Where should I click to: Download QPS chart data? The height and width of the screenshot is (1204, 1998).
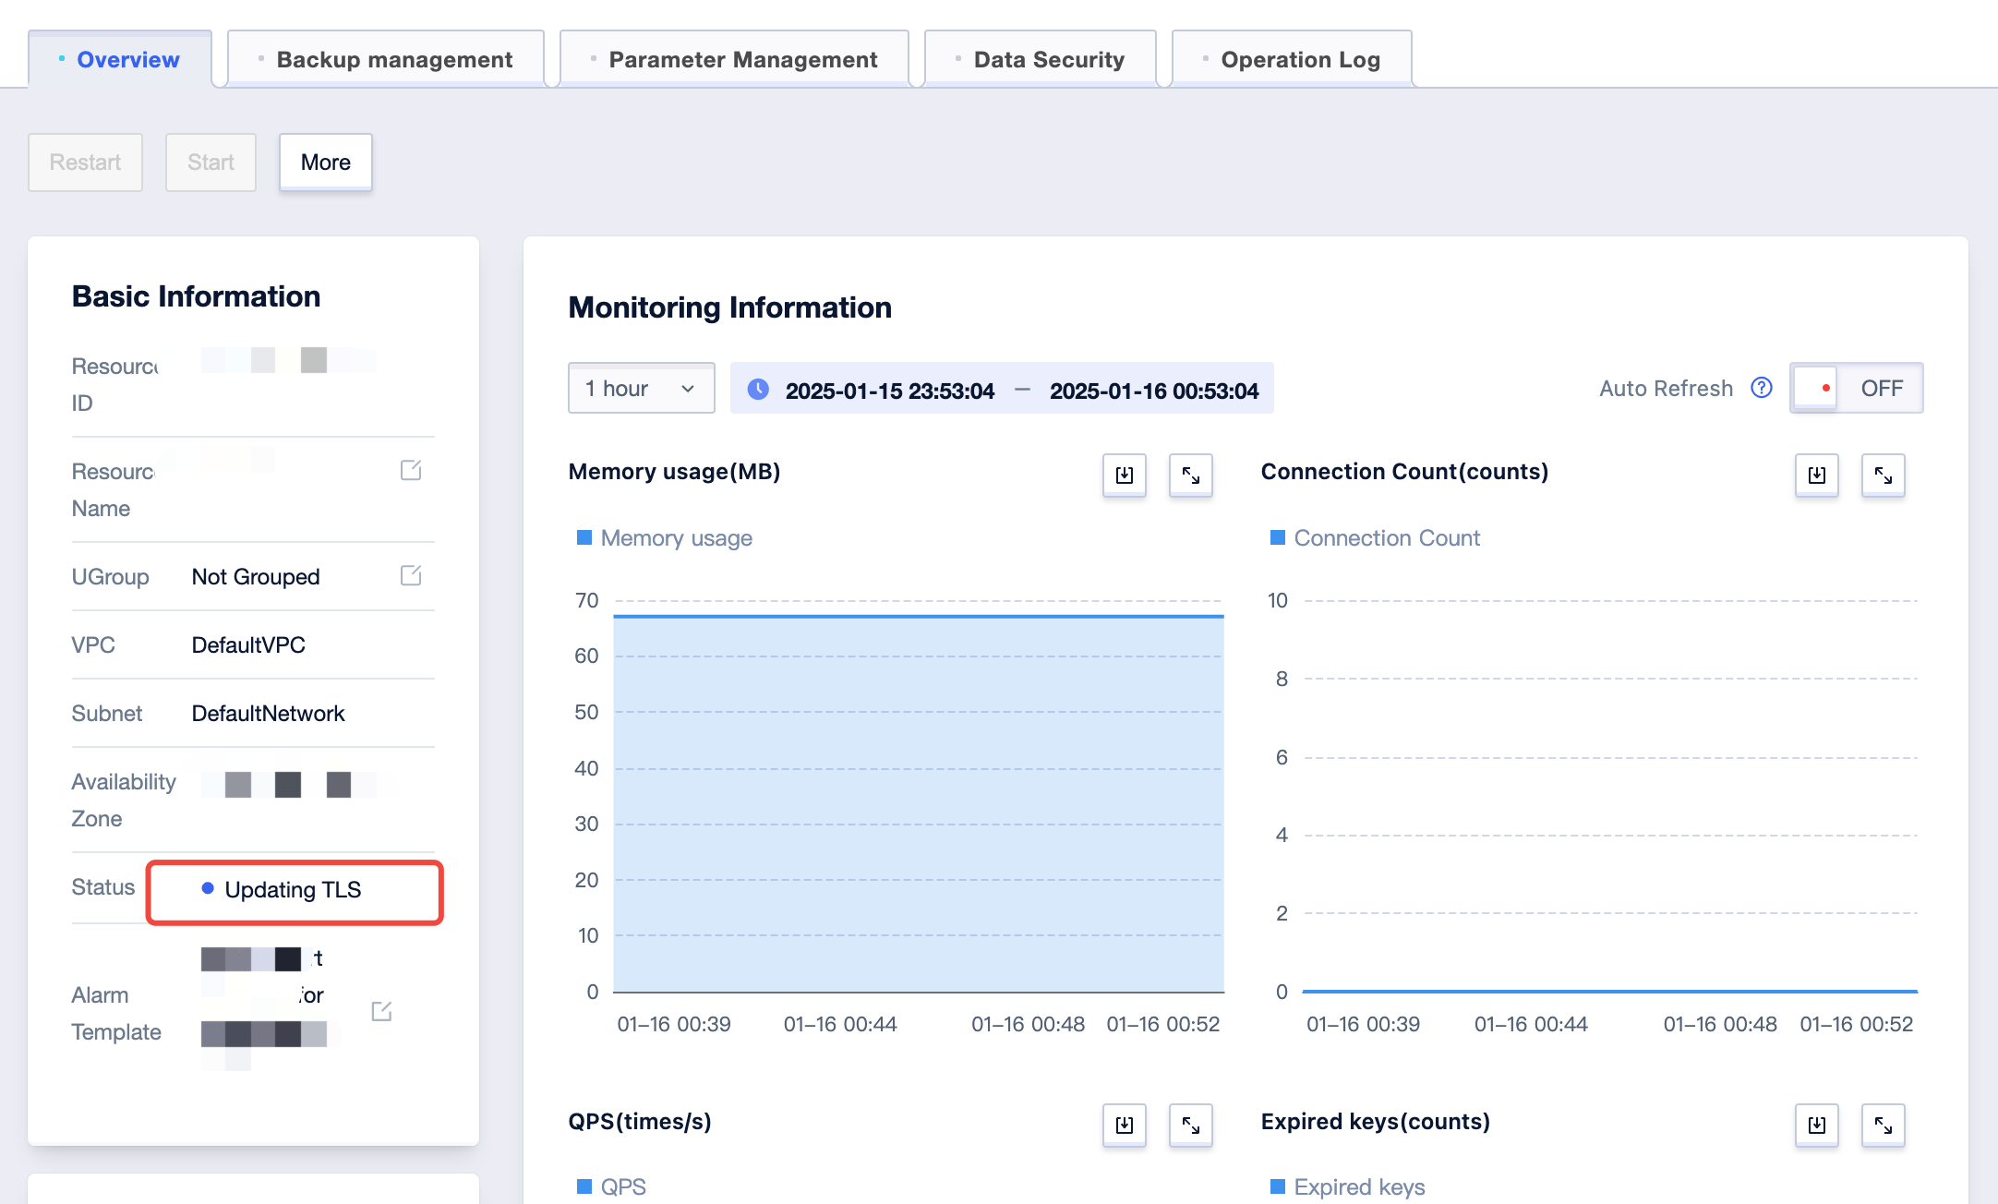click(x=1125, y=1126)
